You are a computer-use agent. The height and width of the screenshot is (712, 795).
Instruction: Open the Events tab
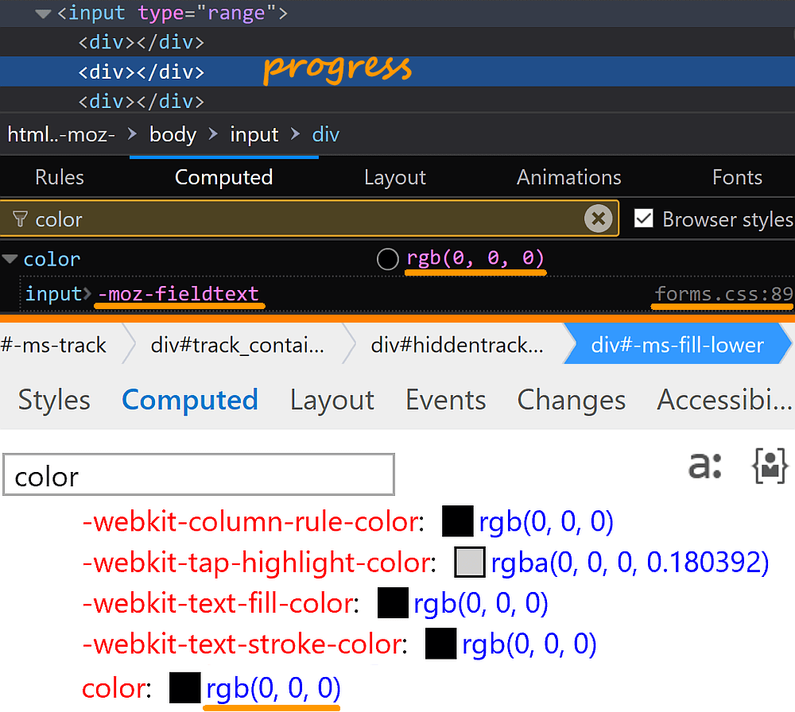(445, 400)
